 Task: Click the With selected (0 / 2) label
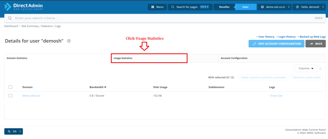click(221, 77)
